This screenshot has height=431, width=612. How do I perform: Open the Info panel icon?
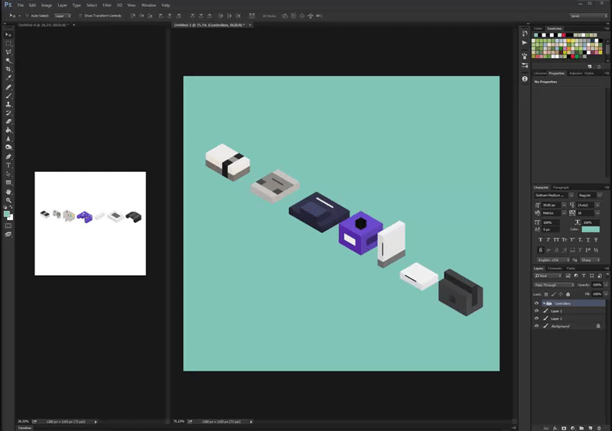point(525,79)
